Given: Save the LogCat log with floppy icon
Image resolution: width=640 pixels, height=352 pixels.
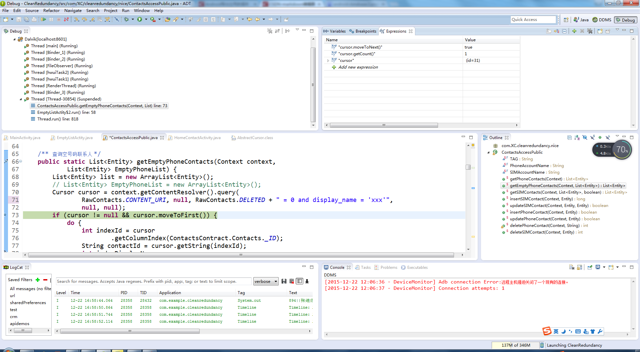Looking at the screenshot, I should 284,281.
